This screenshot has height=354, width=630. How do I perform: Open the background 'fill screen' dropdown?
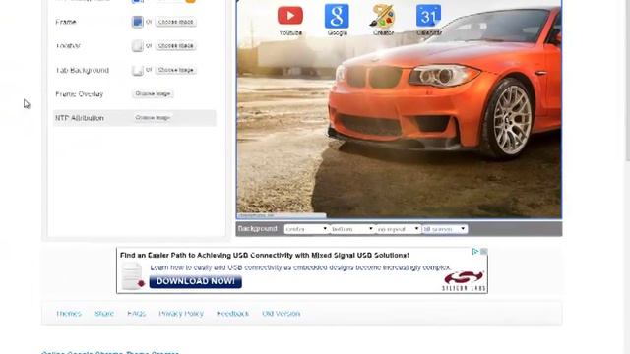[x=444, y=229]
